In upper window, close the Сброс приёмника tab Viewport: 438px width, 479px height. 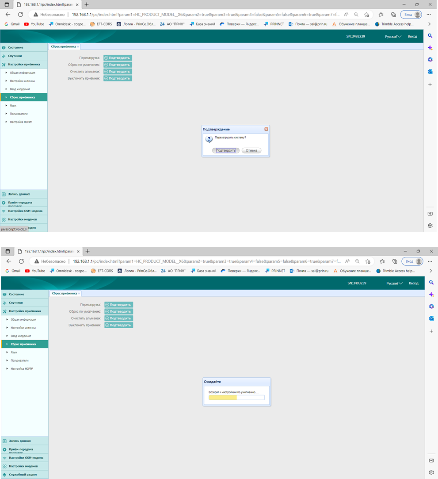coord(78,47)
